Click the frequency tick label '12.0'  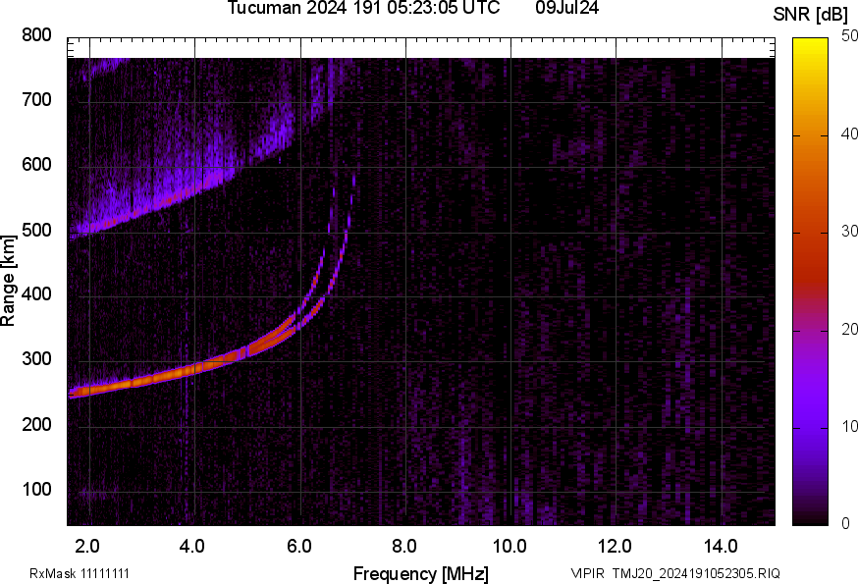(615, 547)
